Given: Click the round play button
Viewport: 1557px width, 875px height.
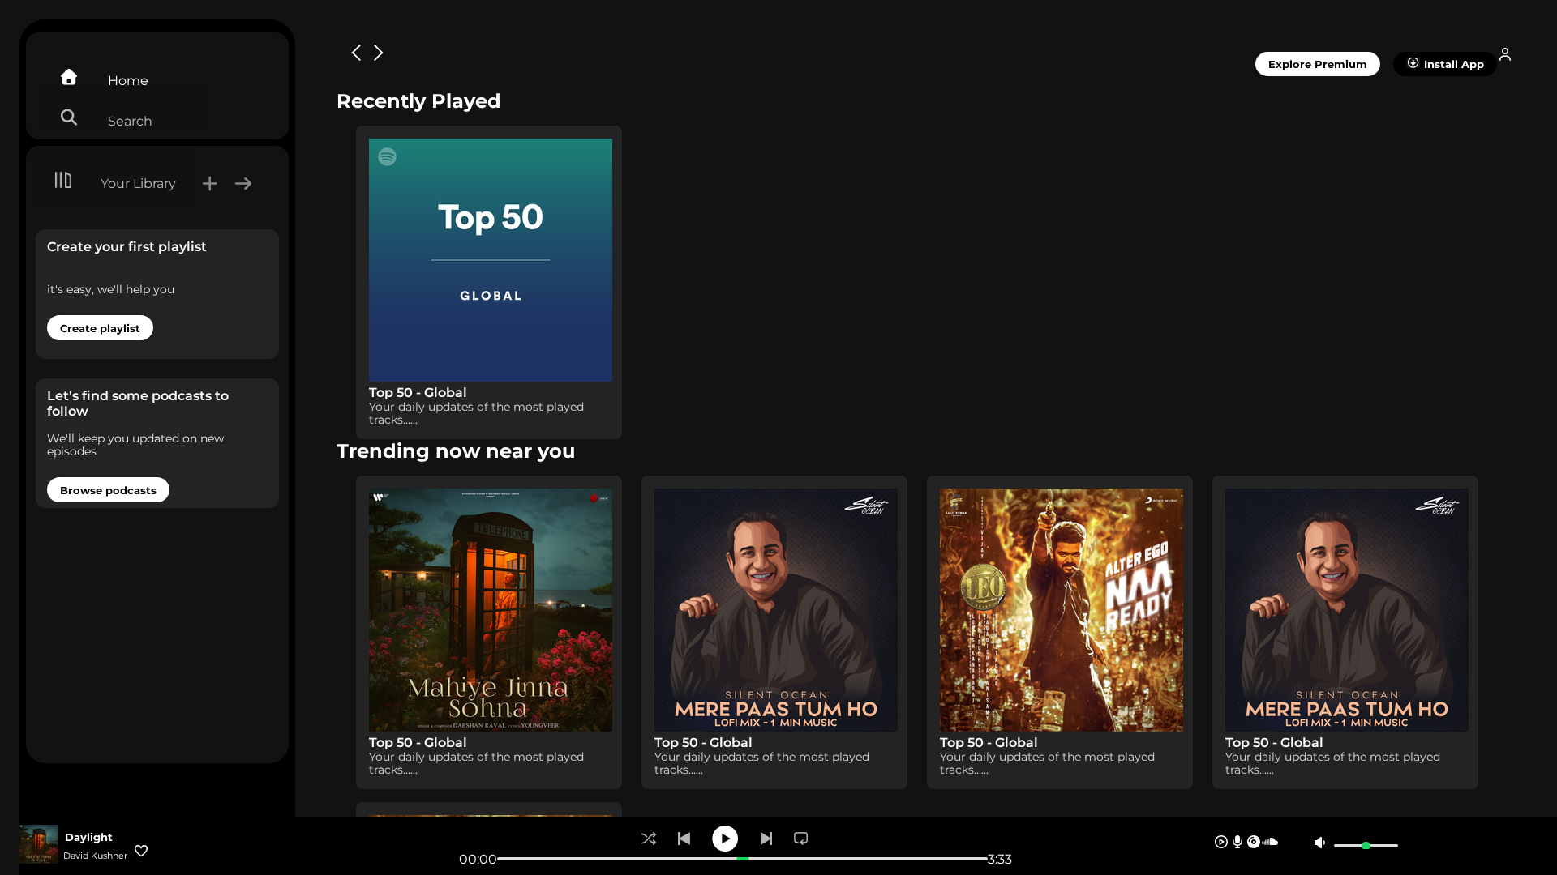Looking at the screenshot, I should 725,839.
